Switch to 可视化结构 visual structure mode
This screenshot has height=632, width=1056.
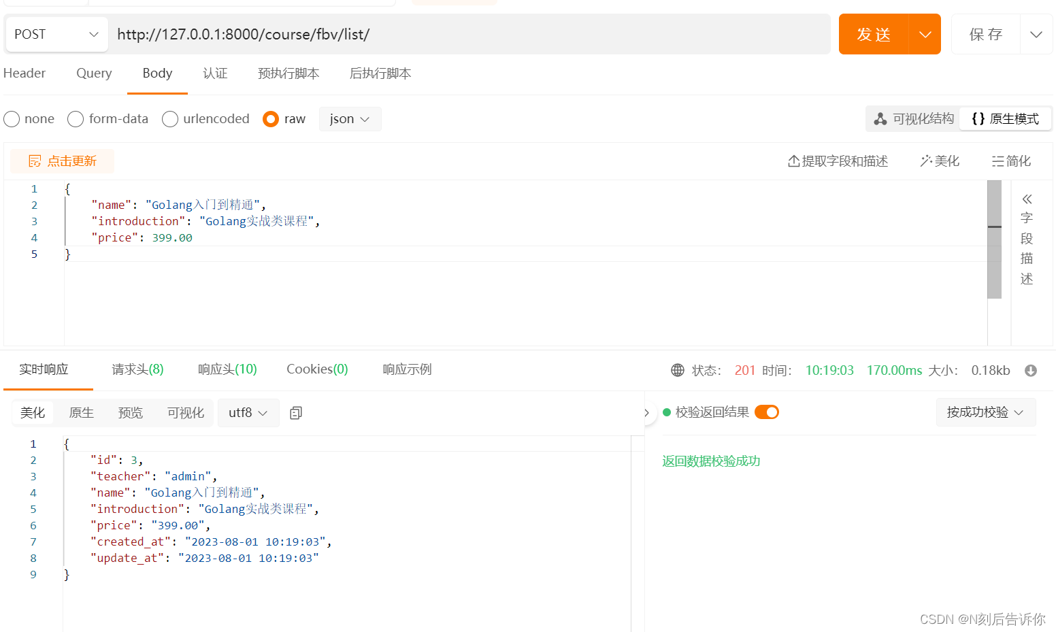point(914,119)
